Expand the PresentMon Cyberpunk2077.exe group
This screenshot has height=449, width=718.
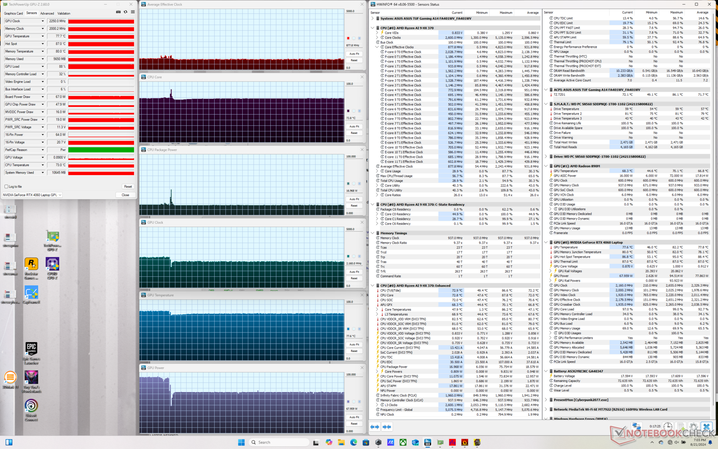(546, 400)
